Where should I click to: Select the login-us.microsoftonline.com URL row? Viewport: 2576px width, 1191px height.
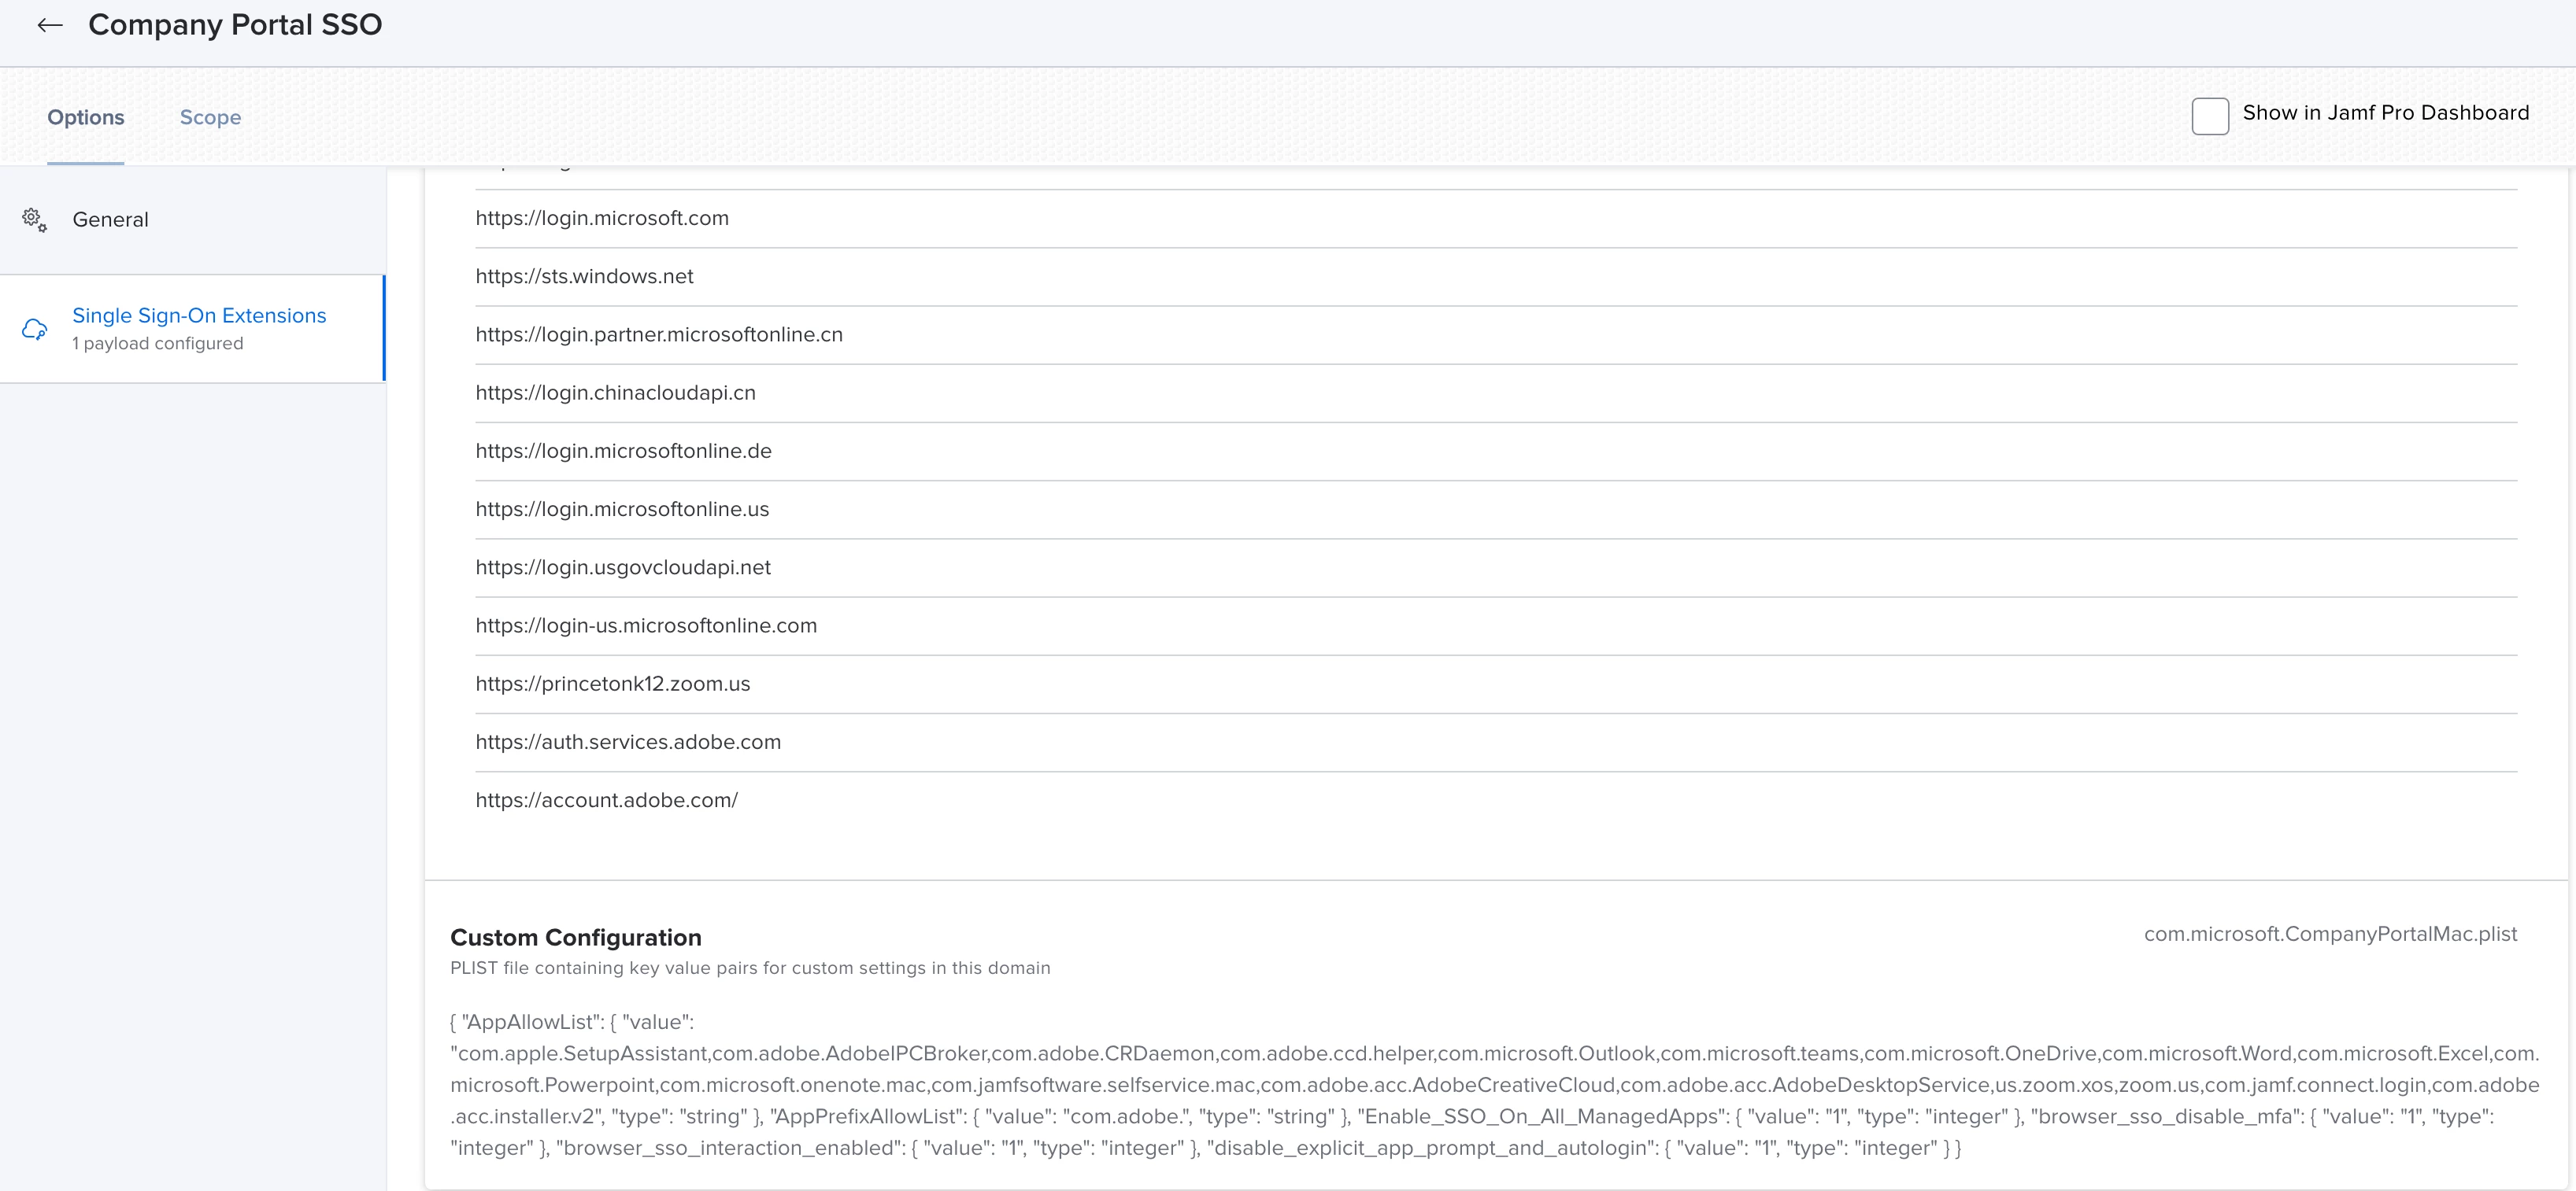coord(1496,625)
